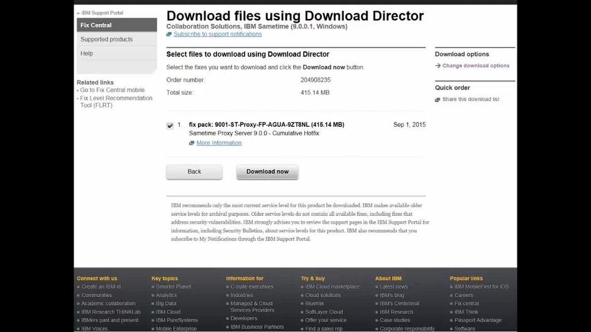Screen dimensions: 591x332
Task: Open Case studies footer link
Action: pos(395,320)
